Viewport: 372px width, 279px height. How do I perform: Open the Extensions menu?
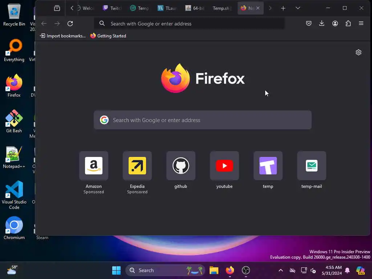click(x=348, y=23)
